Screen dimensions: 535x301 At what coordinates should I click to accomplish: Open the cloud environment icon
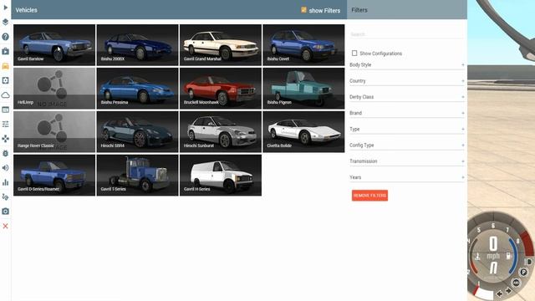(6, 95)
